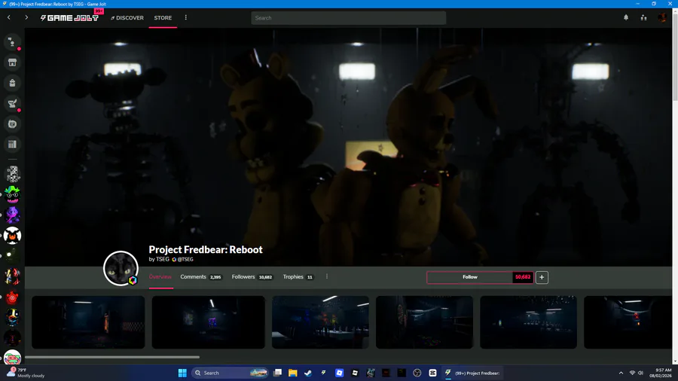Open the Store tab

[x=163, y=18]
